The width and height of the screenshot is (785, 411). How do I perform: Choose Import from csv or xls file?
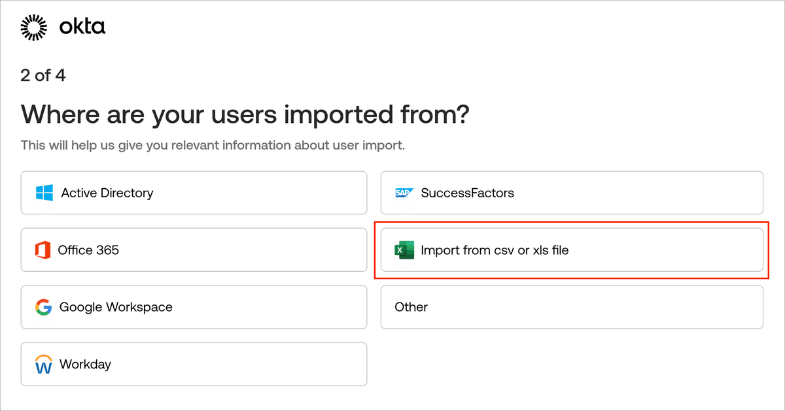point(572,250)
